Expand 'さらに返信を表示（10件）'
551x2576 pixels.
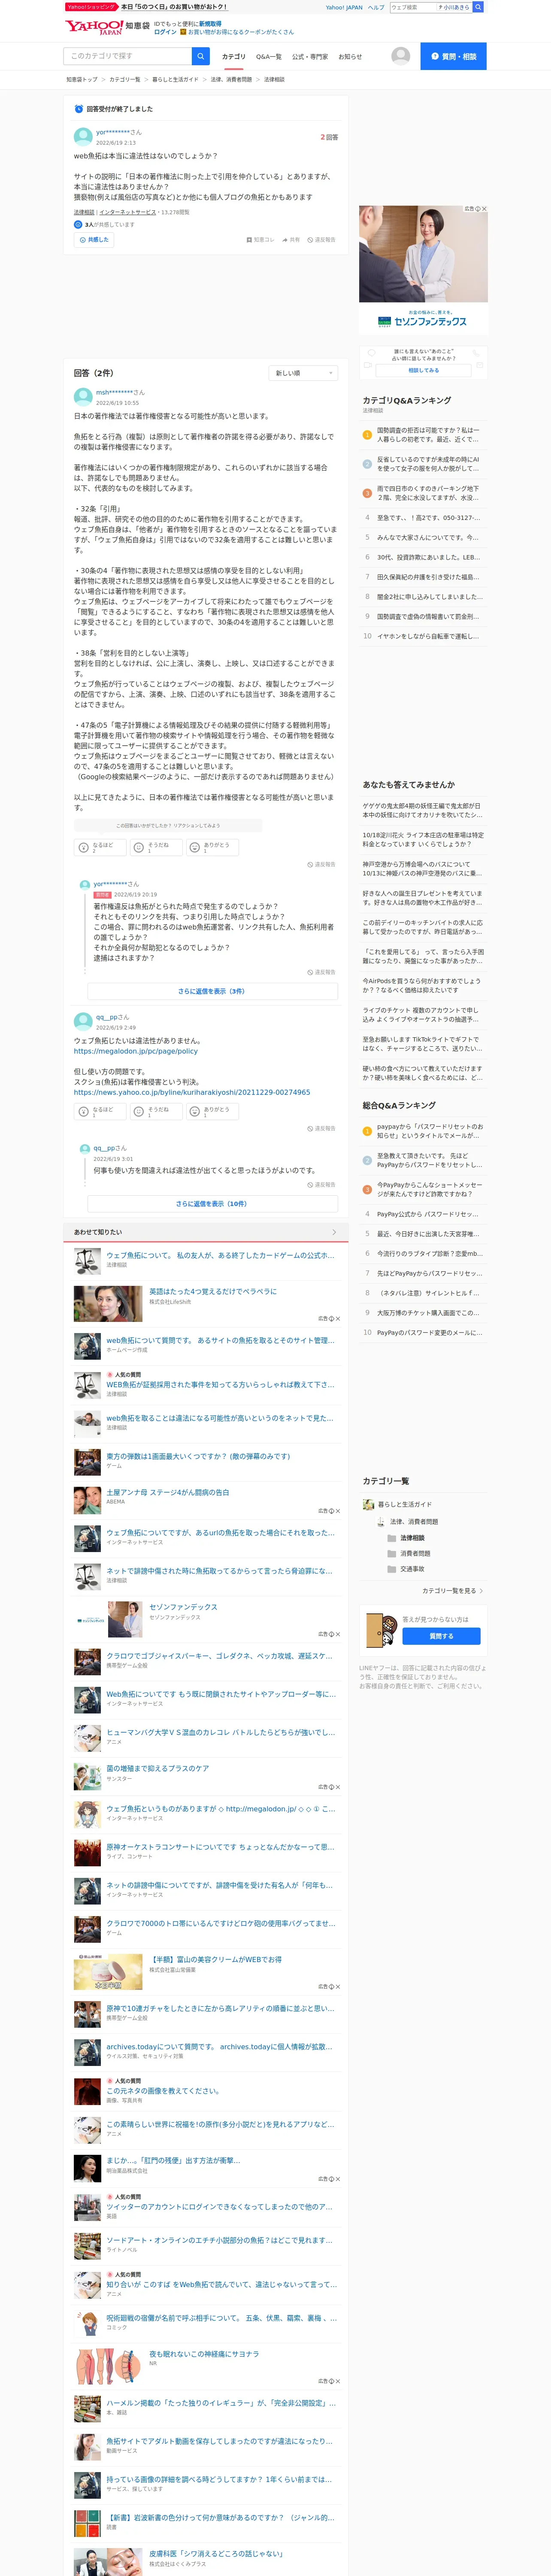point(212,1204)
